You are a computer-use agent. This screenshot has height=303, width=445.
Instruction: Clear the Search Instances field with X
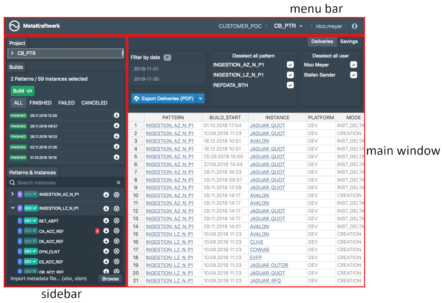click(x=118, y=183)
